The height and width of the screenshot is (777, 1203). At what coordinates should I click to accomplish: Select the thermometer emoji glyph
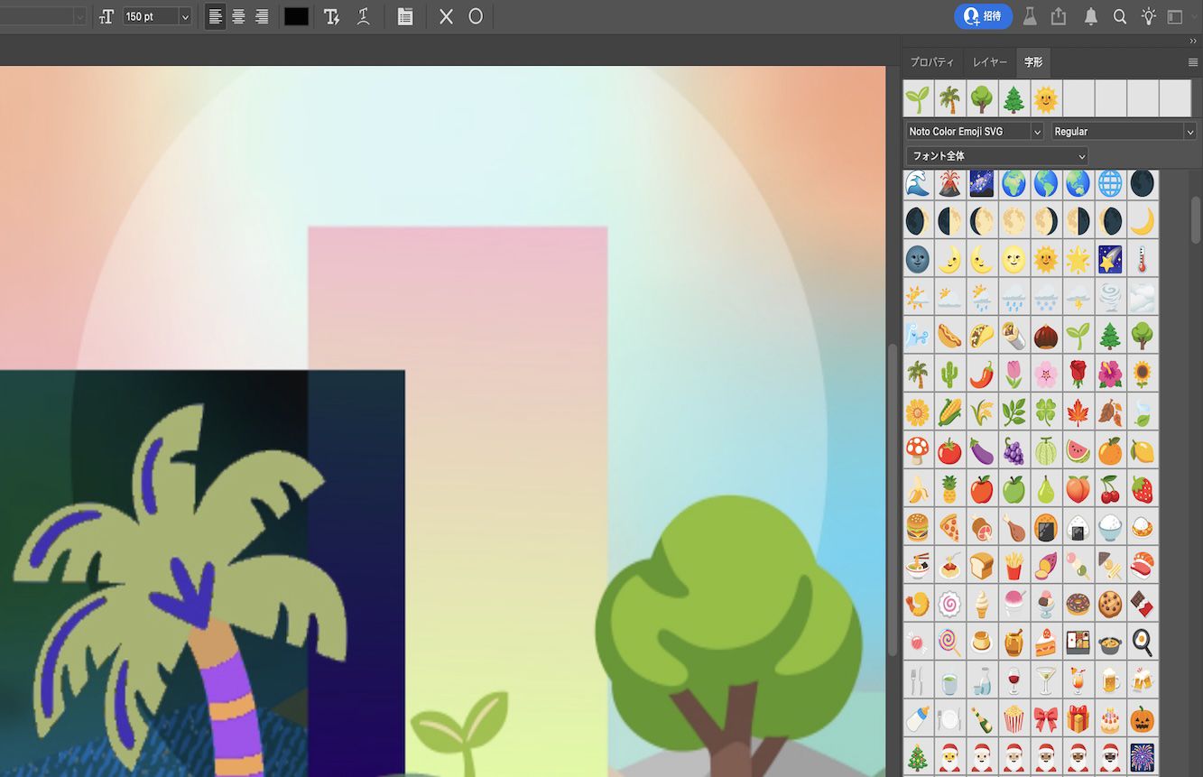pyautogui.click(x=1143, y=259)
